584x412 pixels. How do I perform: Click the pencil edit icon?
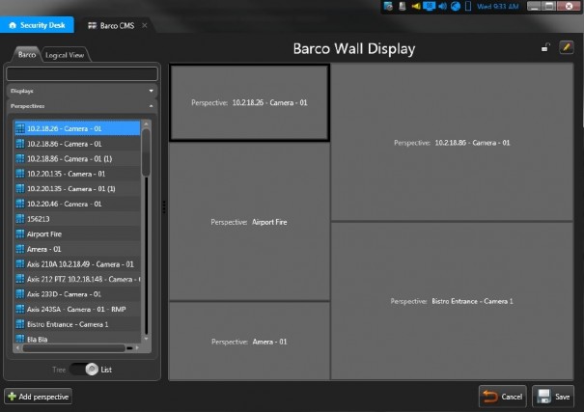coord(567,47)
